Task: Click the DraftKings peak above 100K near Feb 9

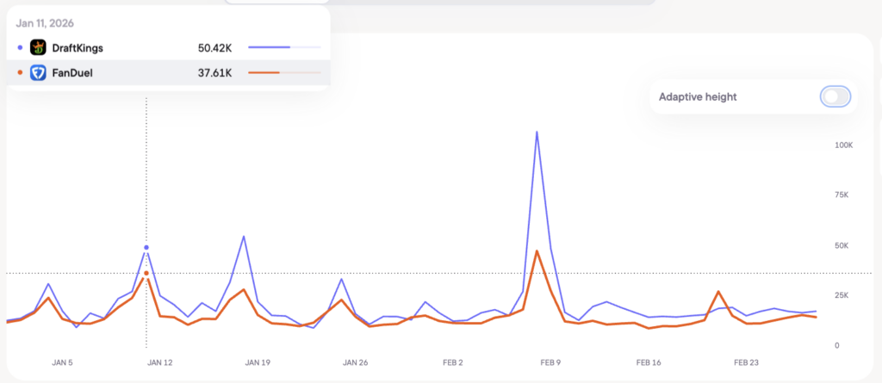Action: pos(537,133)
